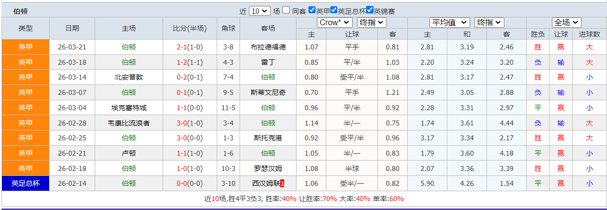The height and width of the screenshot is (210, 607).
Task: Open the 终指 dropdown beside Crow*
Action: point(371,22)
